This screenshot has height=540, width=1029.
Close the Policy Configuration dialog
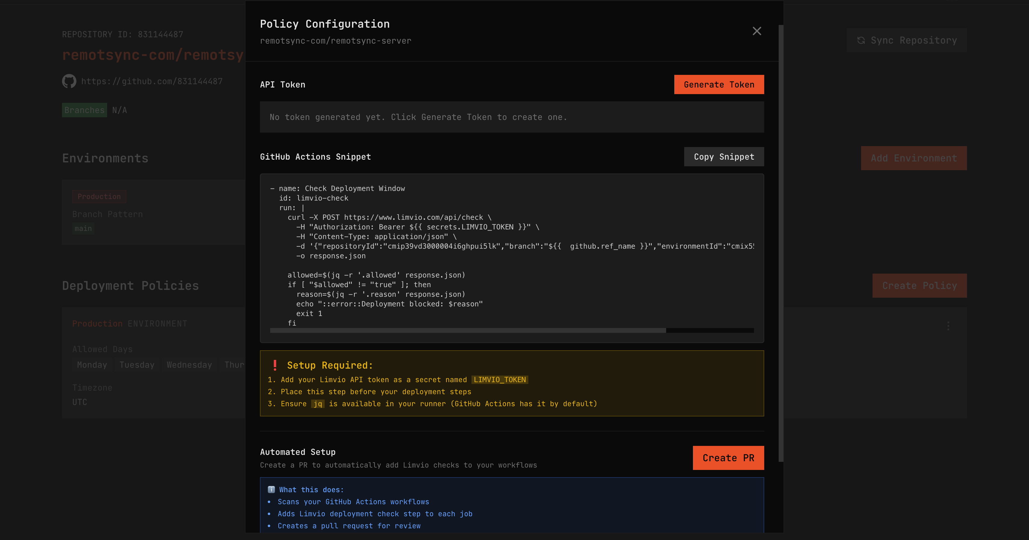[757, 31]
